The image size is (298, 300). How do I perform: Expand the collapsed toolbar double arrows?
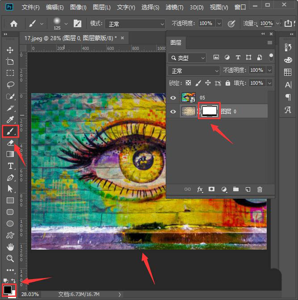tap(5, 34)
